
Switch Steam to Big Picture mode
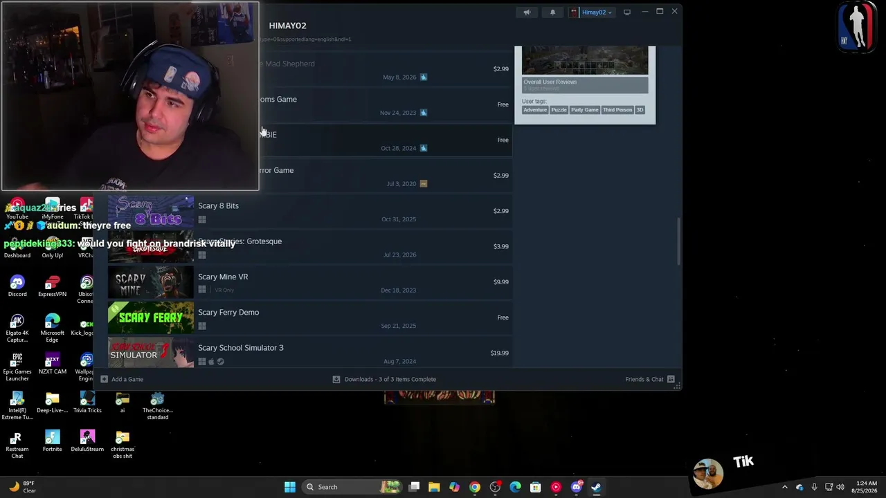click(x=627, y=12)
